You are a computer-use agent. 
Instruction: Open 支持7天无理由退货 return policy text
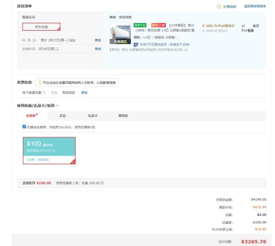tap(165, 44)
